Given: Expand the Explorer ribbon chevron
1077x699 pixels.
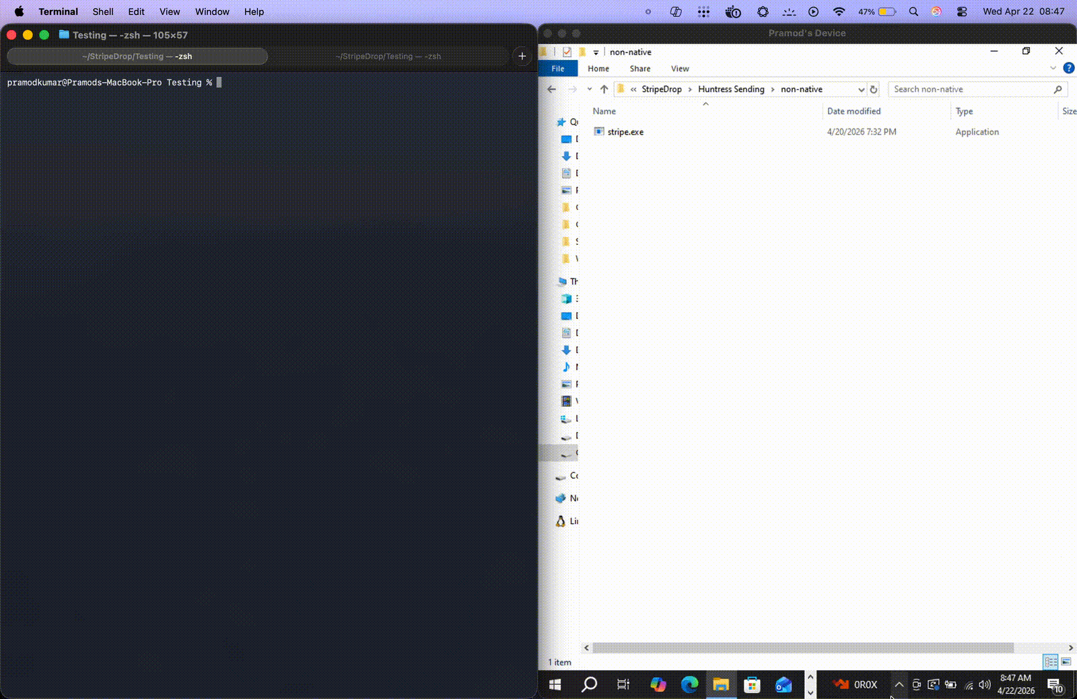Looking at the screenshot, I should [x=1053, y=68].
